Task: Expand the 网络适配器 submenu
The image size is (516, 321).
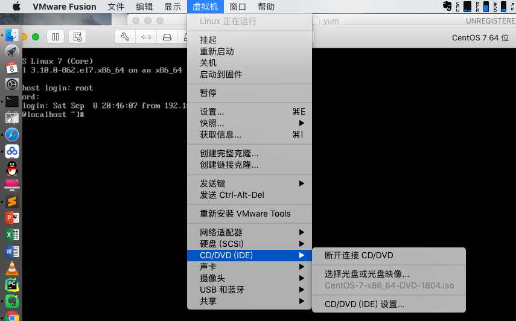Action: tap(249, 232)
